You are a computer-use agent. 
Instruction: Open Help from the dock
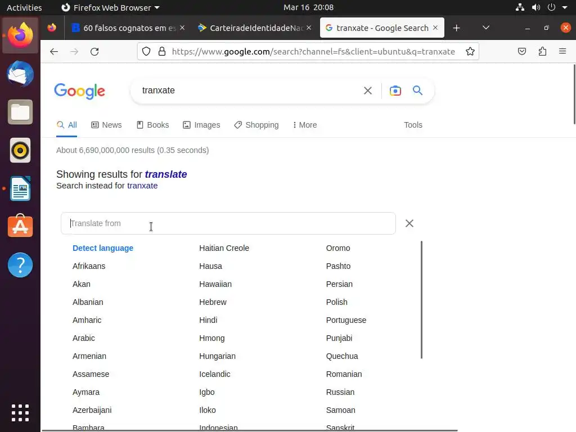[20, 265]
